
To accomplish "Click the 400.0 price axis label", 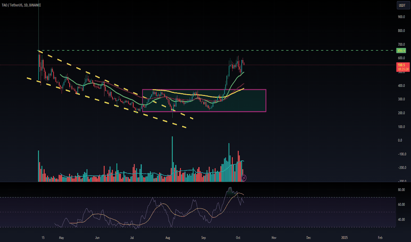I will [401, 85].
